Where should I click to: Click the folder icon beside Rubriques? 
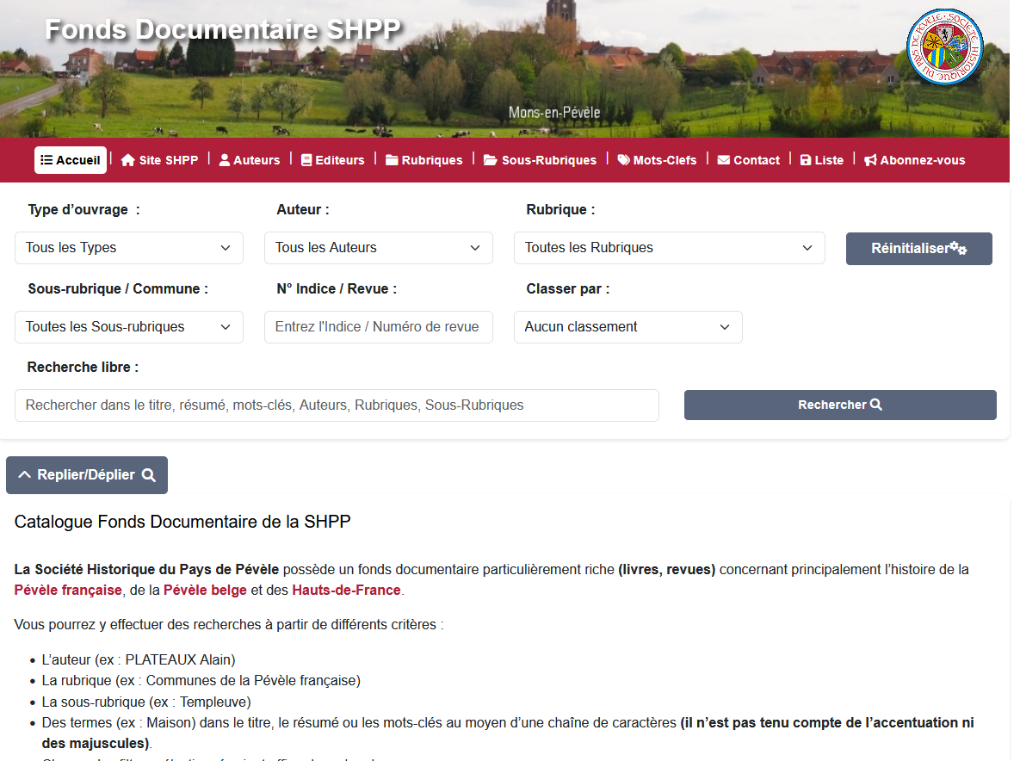point(392,159)
